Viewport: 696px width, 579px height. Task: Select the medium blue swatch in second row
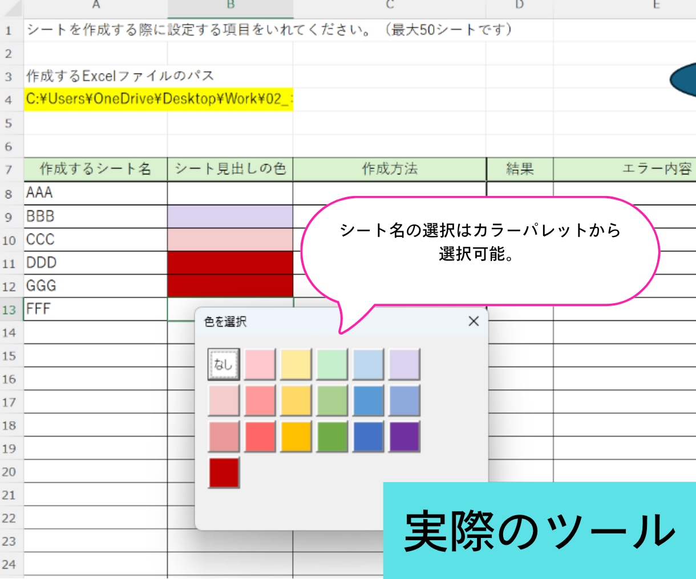(x=369, y=401)
